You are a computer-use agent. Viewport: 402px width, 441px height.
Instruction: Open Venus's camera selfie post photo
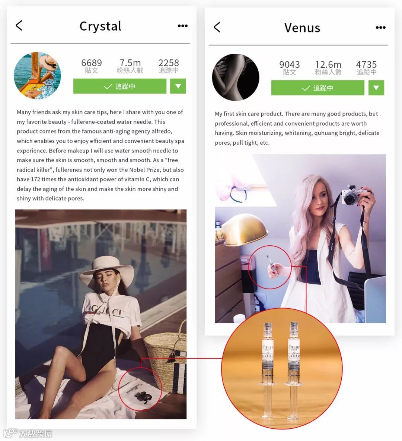[x=300, y=239]
